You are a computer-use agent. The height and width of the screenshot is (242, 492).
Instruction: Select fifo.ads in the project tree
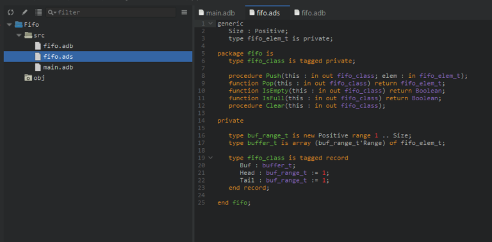98,57
